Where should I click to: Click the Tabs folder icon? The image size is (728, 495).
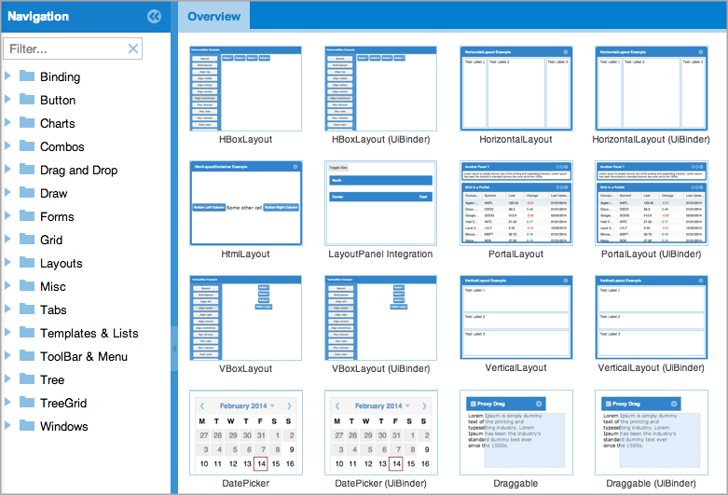pos(27,309)
